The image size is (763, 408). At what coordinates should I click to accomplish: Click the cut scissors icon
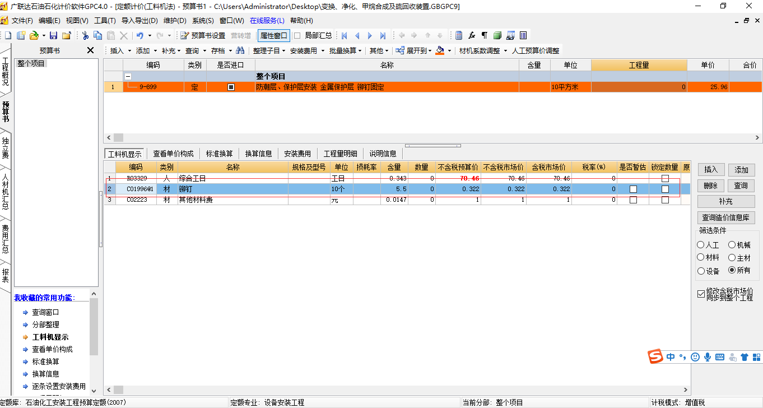coord(85,35)
